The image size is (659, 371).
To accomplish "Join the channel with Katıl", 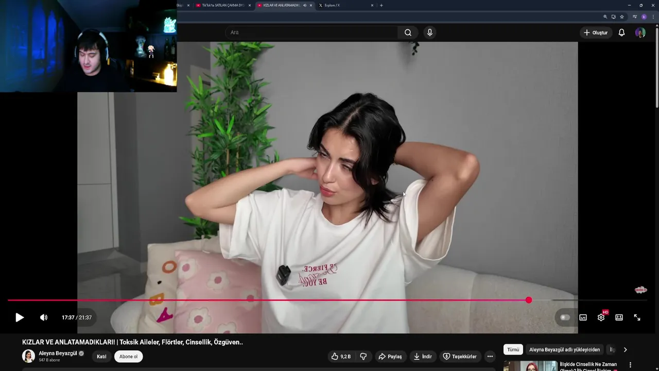I will [x=101, y=357].
